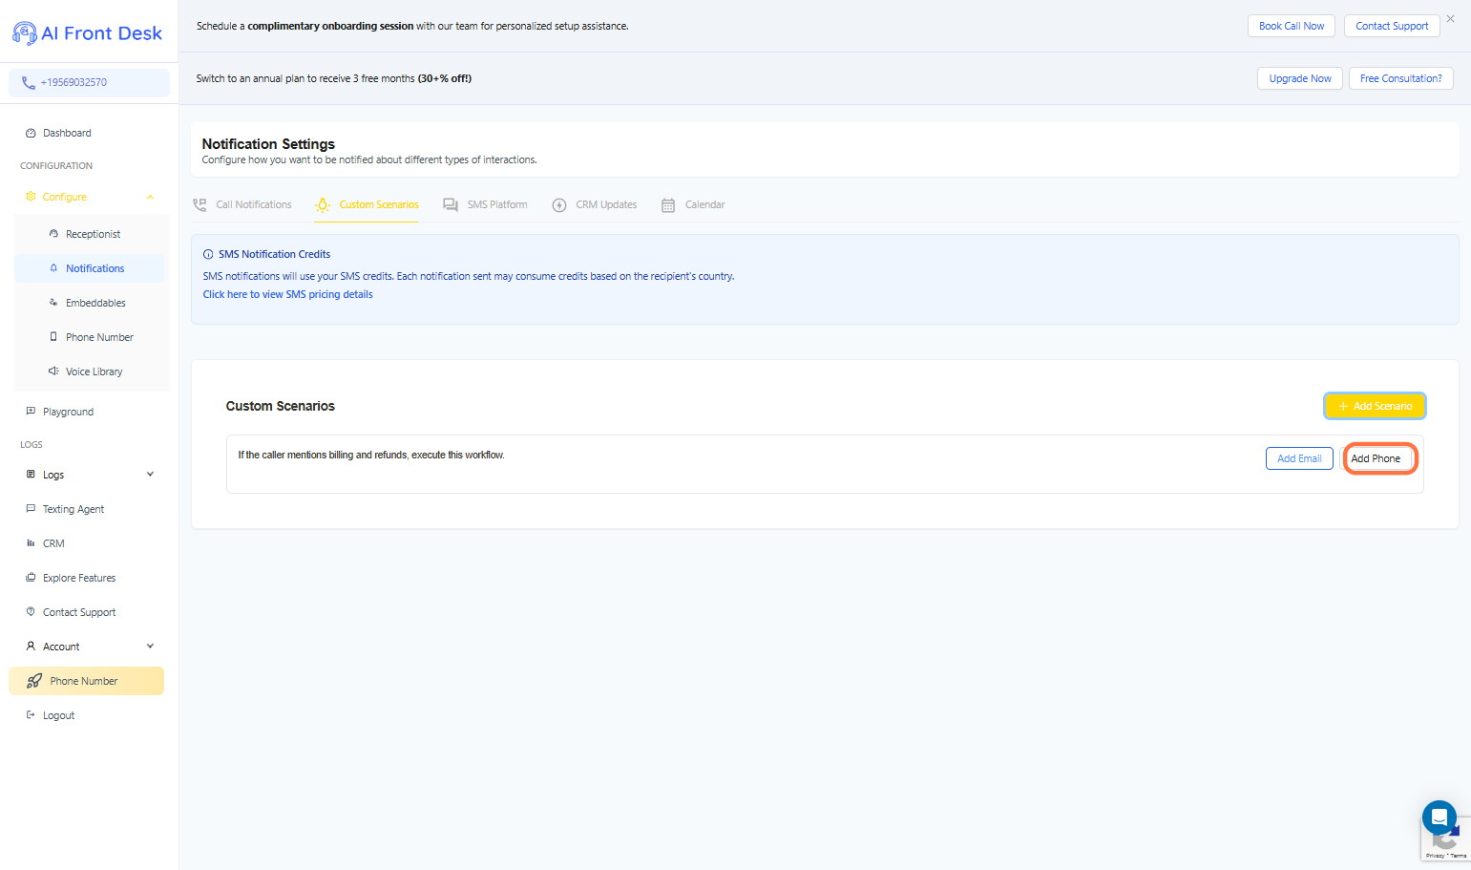Open the chat widget bubble
The width and height of the screenshot is (1471, 870).
coord(1439,817)
